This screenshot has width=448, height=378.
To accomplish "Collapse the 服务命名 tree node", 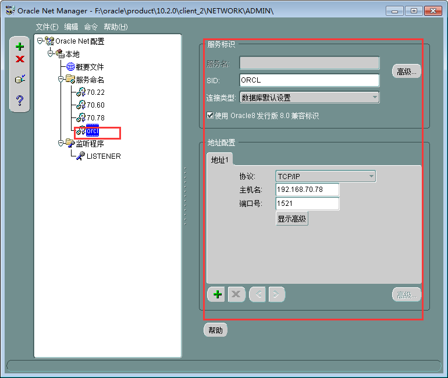I will (61, 79).
